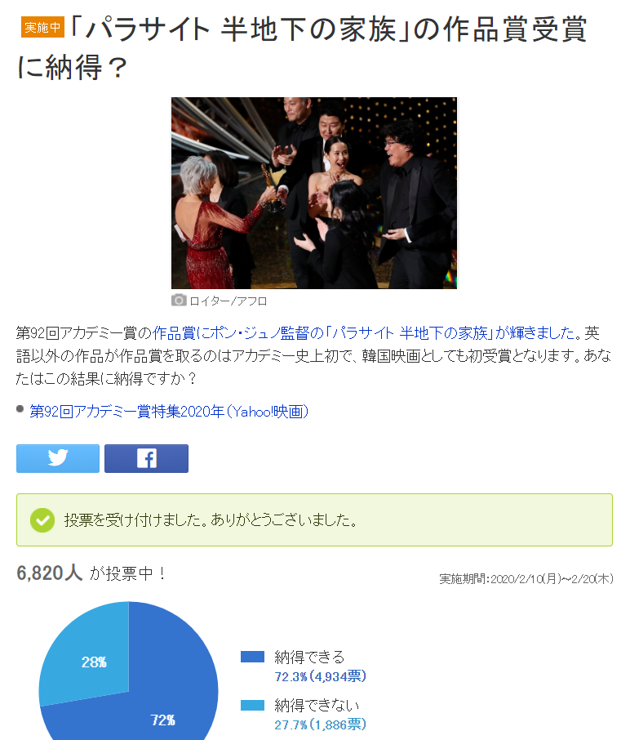Click the green checkmark confirmation icon
Screen dimensions: 630x740
(x=42, y=520)
